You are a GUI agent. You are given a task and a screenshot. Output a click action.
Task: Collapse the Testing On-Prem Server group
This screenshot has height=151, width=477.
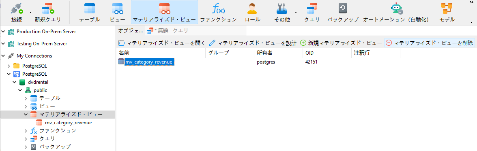click(3, 43)
